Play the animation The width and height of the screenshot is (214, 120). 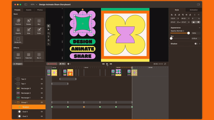click(107, 64)
